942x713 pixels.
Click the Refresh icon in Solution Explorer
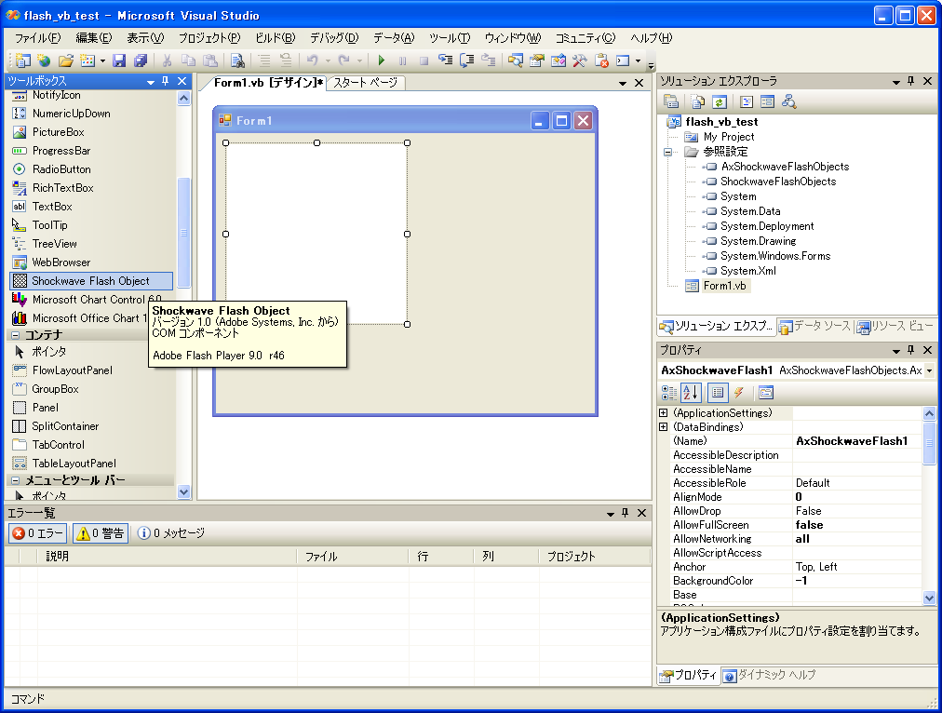[720, 102]
